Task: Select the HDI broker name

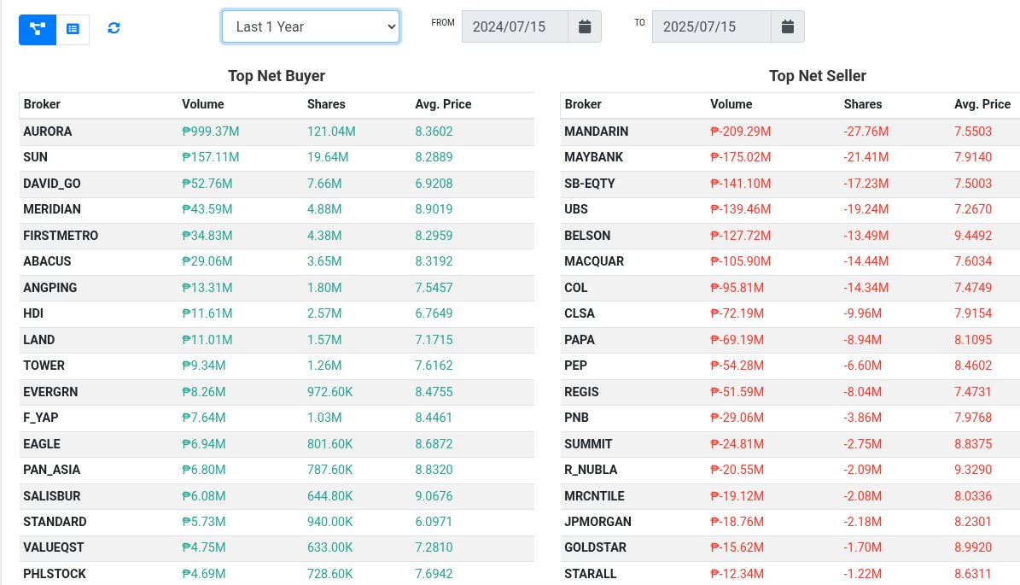Action: (33, 313)
